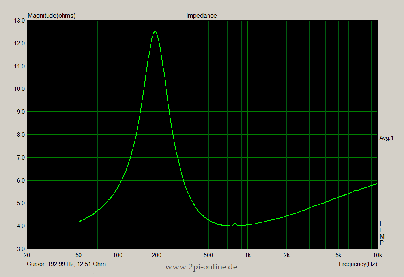Click the 10k label on frequency axis
The width and height of the screenshot is (404, 277).
(x=377, y=255)
